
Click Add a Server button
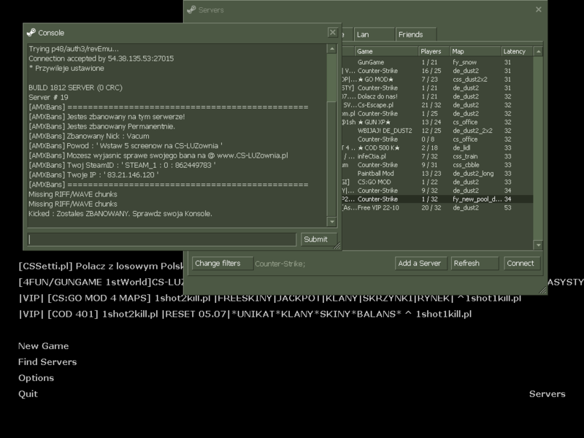tap(419, 264)
